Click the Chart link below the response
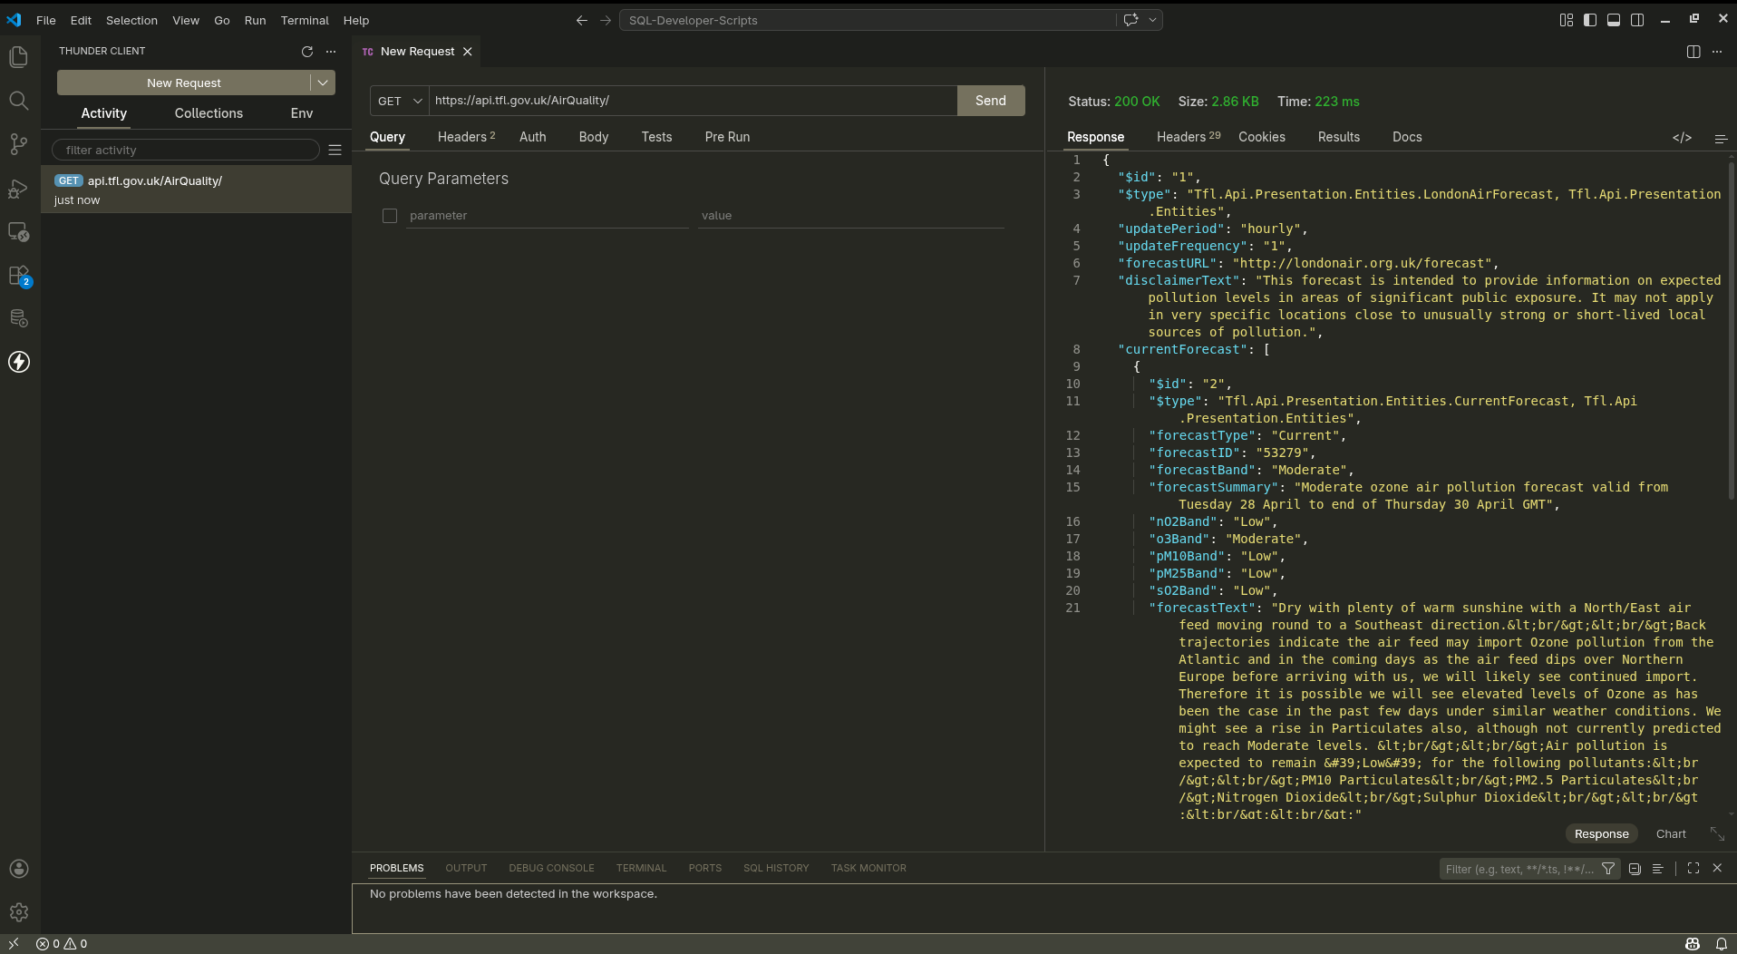The width and height of the screenshot is (1737, 954). (x=1669, y=833)
